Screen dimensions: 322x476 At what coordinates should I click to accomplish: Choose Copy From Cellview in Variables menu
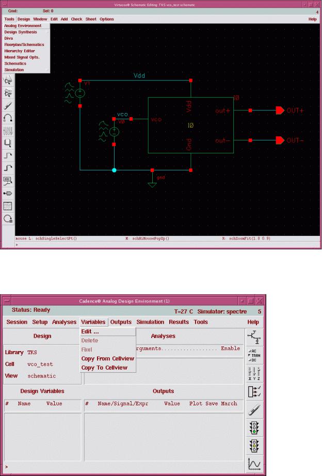click(x=107, y=358)
